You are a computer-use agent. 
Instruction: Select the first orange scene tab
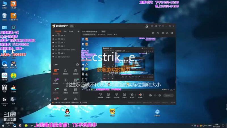(58, 31)
